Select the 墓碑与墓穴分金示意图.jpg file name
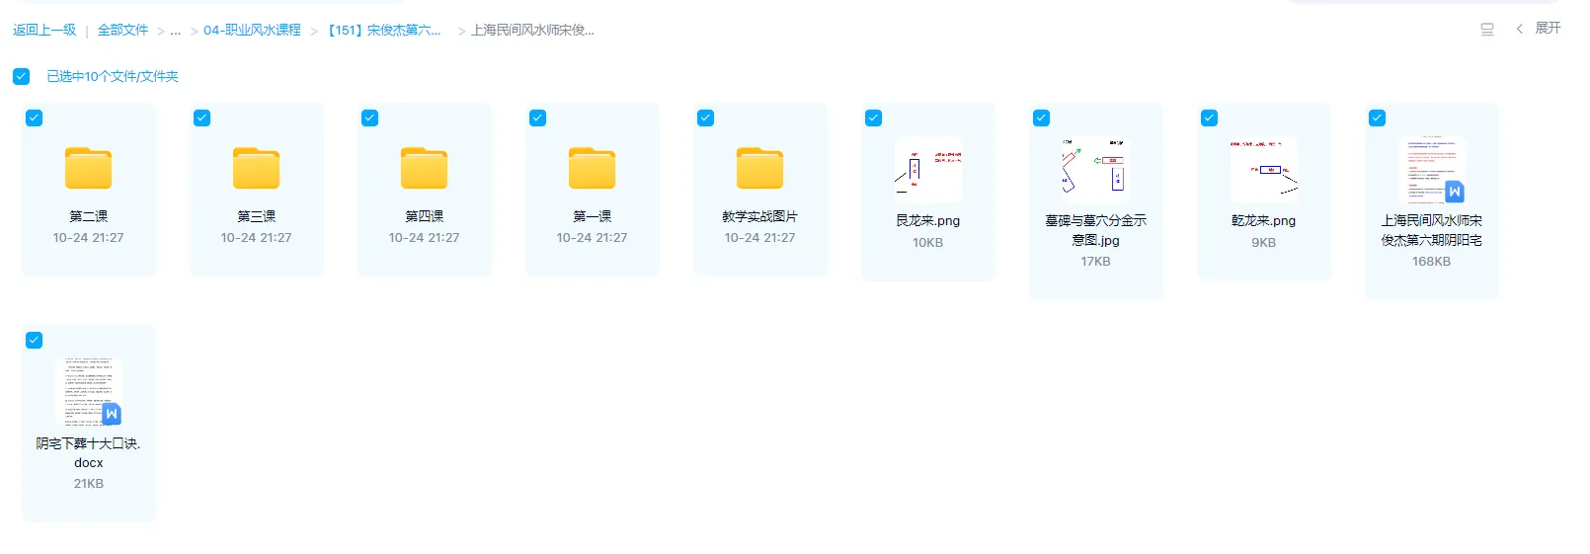1590x554 pixels. (x=1095, y=230)
